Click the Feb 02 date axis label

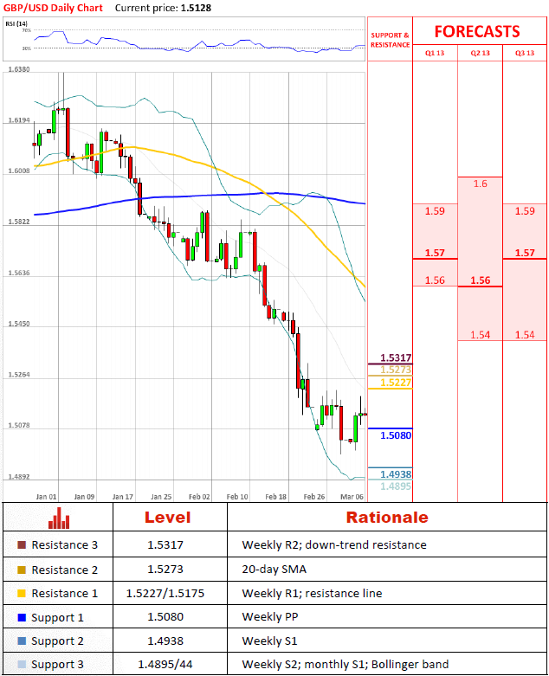click(x=199, y=497)
